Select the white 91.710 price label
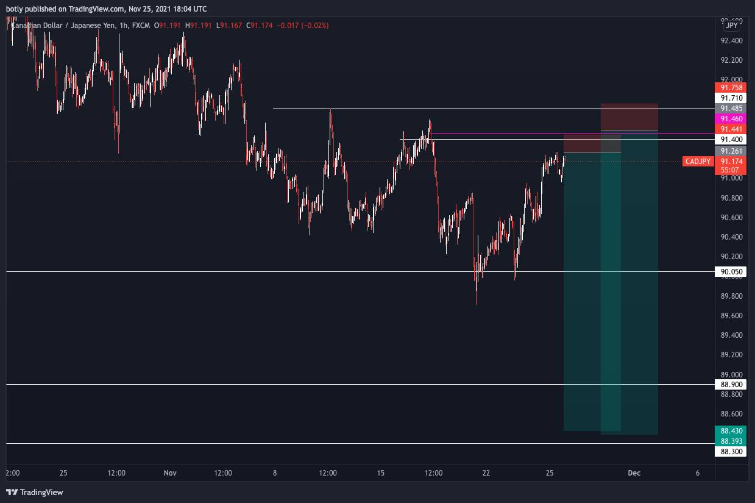This screenshot has width=755, height=503. tap(731, 98)
